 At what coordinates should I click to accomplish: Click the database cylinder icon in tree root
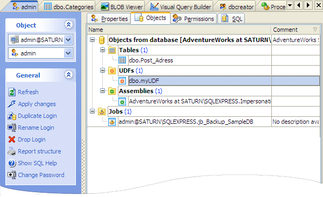[102, 40]
